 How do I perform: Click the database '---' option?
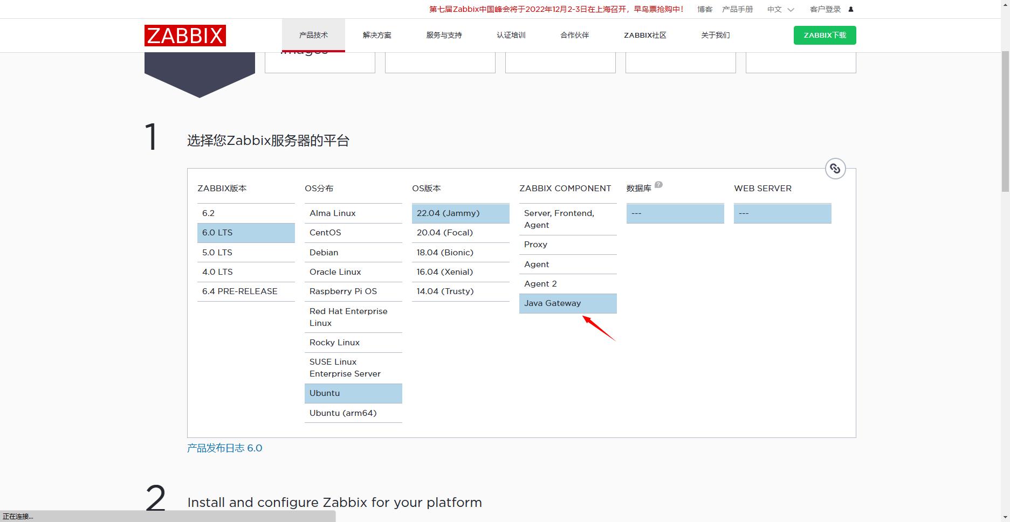[x=675, y=213]
